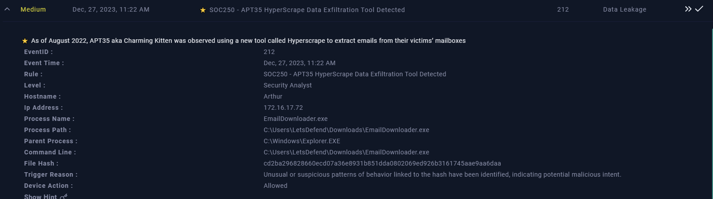Click the key icon next to Show Hint
The image size is (713, 199).
point(64,196)
